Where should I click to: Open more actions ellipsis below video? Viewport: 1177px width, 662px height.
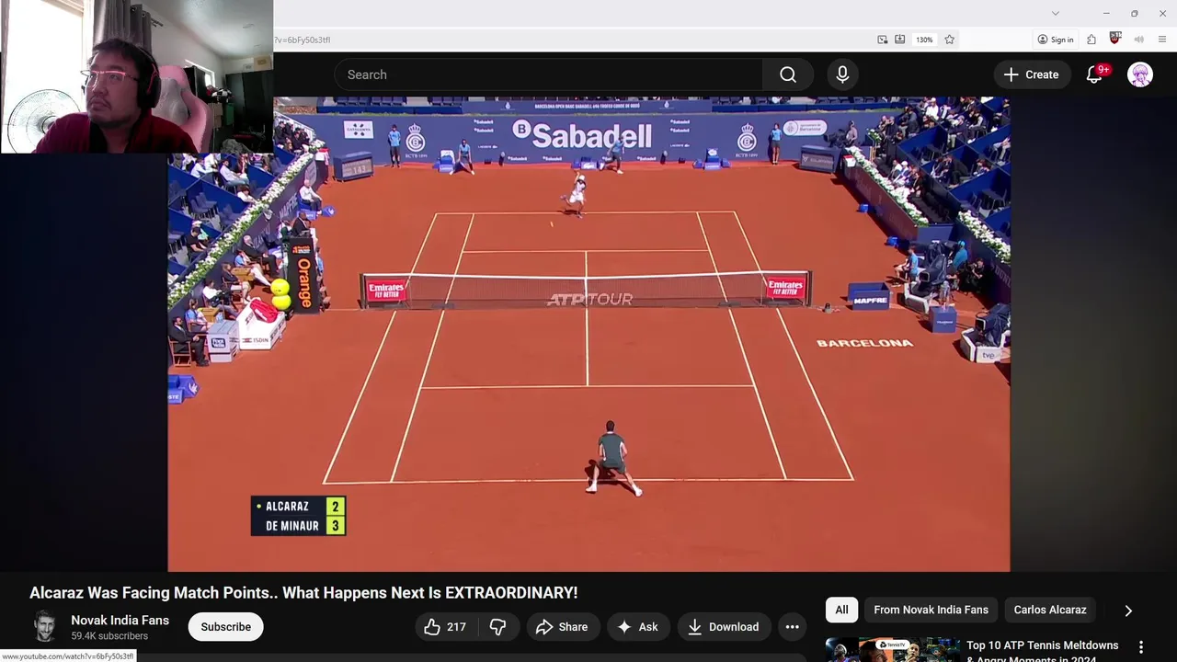[792, 627]
